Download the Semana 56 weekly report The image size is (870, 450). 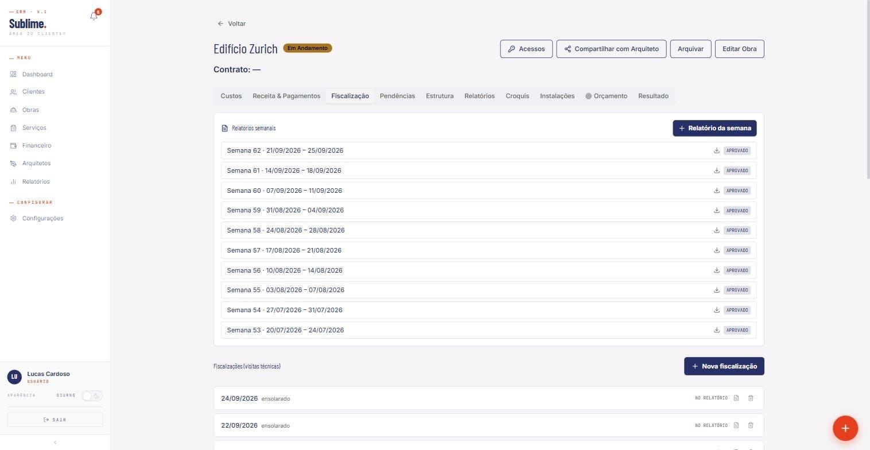[717, 270]
